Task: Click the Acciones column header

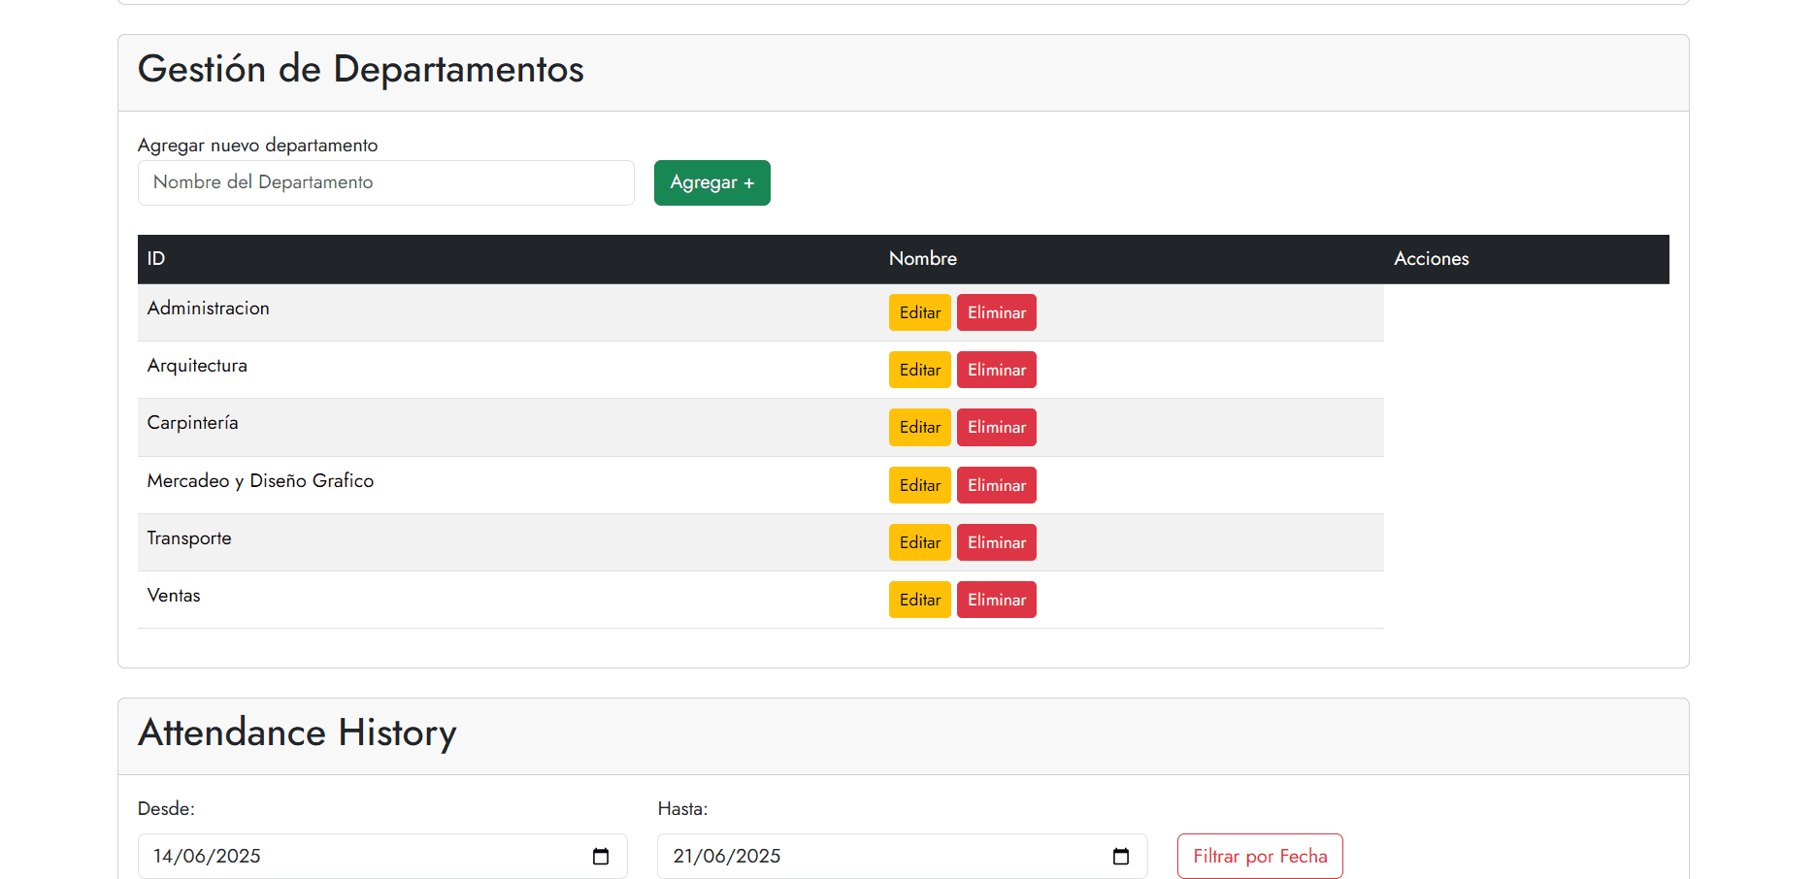Action: click(x=1431, y=259)
